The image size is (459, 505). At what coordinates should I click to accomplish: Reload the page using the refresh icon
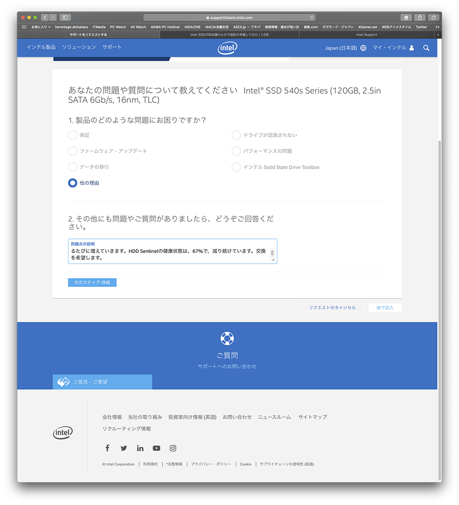(311, 17)
